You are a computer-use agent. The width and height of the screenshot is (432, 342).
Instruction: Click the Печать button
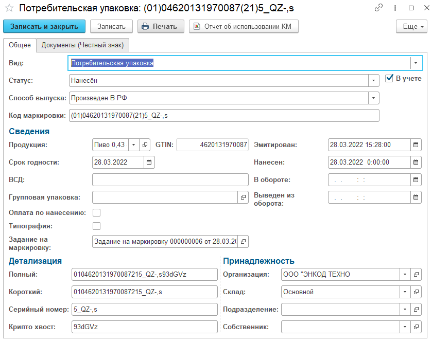160,27
